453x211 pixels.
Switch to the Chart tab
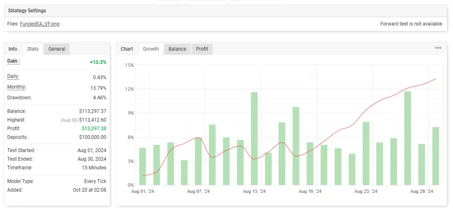pyautogui.click(x=127, y=49)
